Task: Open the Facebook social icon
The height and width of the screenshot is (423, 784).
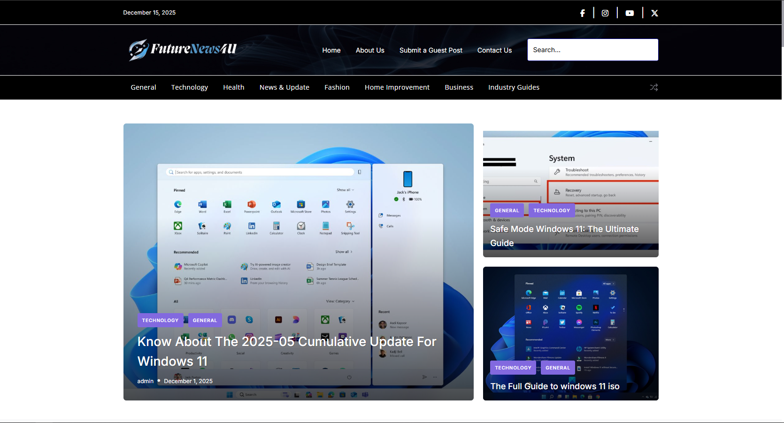Action: [582, 13]
